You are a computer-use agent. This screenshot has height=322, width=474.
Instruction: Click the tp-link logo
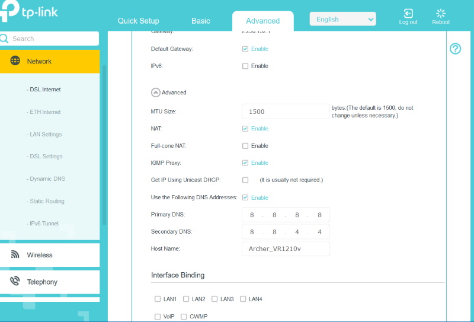[x=28, y=11]
